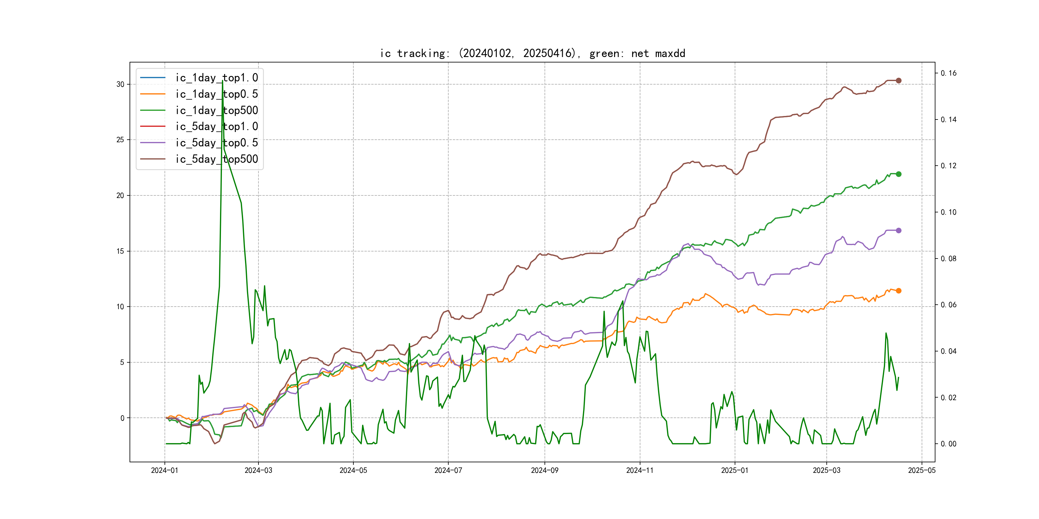Click the blue line swatch in legend

tap(152, 77)
